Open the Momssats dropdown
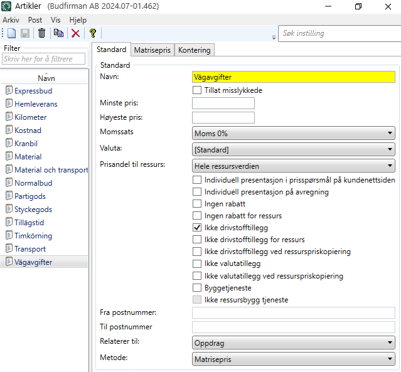 293,133
